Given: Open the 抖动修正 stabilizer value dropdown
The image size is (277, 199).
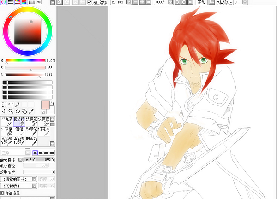Looking at the screenshot, I should pyautogui.click(x=245, y=2).
